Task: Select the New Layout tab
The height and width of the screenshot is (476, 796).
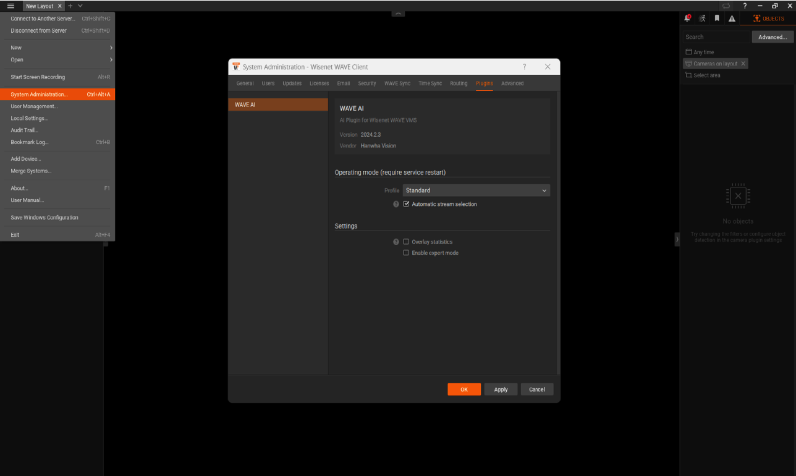Action: coord(40,6)
